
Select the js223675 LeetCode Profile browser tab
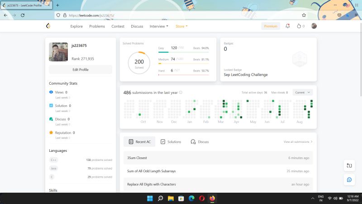(26, 5)
